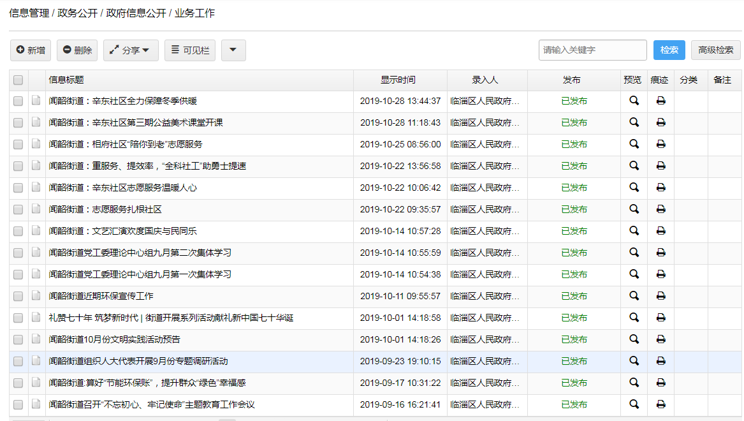Click the 信息标题 column header
This screenshot has width=744, height=421.
(66, 80)
